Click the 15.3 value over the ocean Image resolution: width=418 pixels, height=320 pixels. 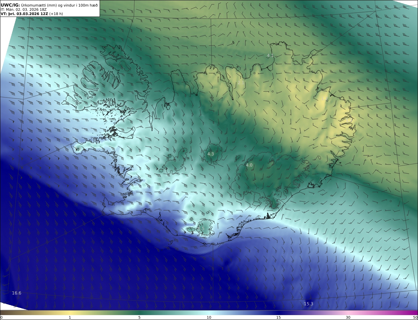309,304
